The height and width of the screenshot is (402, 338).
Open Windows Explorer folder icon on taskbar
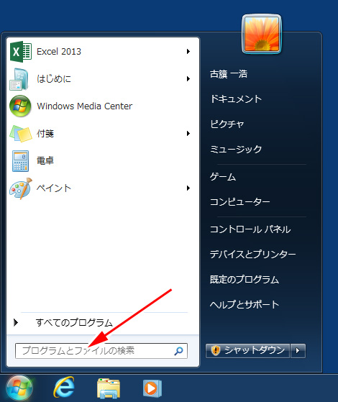[108, 388]
